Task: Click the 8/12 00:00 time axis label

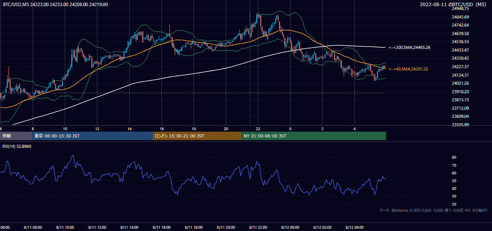Action: pyautogui.click(x=291, y=228)
